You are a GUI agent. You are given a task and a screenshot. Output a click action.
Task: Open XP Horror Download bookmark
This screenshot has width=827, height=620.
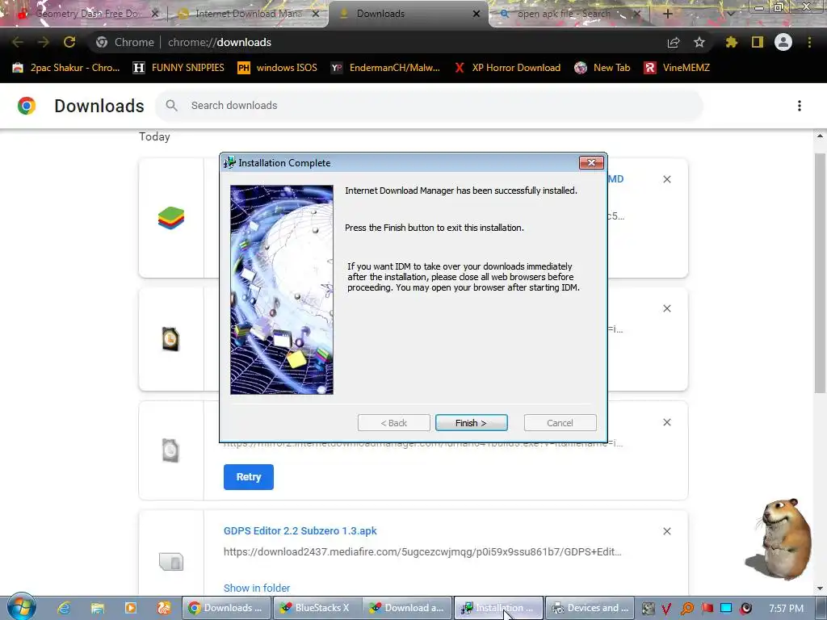(507, 68)
